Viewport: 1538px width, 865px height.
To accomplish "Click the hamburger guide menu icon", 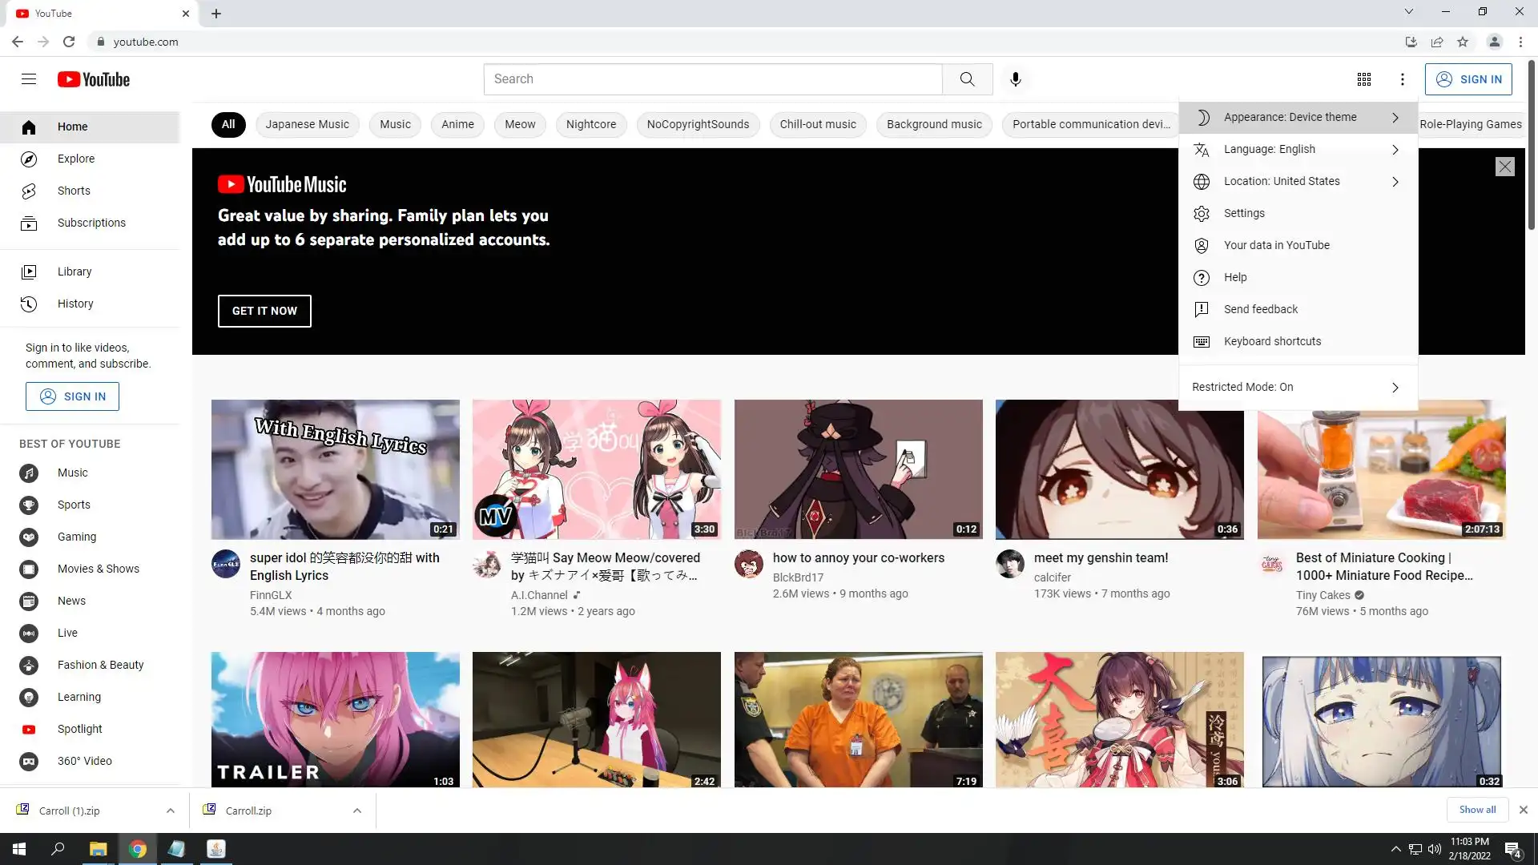I will coord(29,79).
